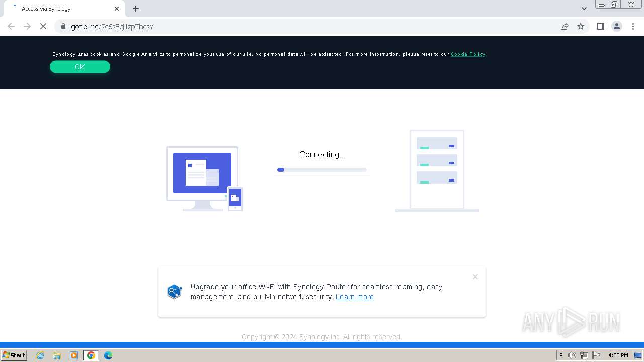This screenshot has height=362, width=644.
Task: Click the Connecting progress bar
Action: 322,170
